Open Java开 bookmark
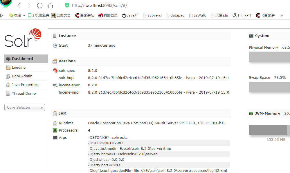The height and width of the screenshot is (173, 290). [x=130, y=15]
